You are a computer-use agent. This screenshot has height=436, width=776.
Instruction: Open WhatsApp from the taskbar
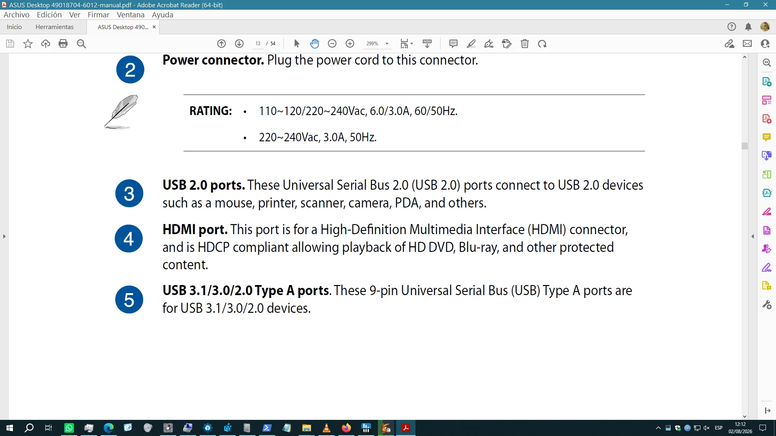coord(69,428)
